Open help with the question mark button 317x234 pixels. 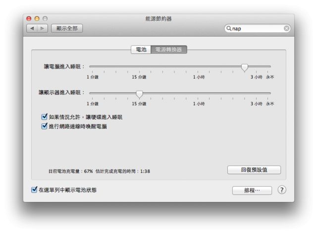click(282, 190)
